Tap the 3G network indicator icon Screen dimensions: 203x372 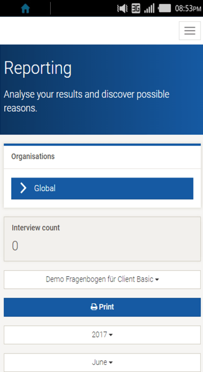click(x=136, y=9)
